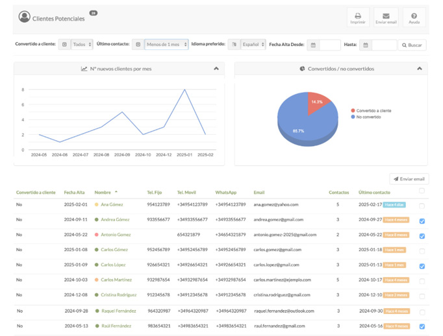Check the box for Ana Gómez row
The image size is (443, 336).
422,206
